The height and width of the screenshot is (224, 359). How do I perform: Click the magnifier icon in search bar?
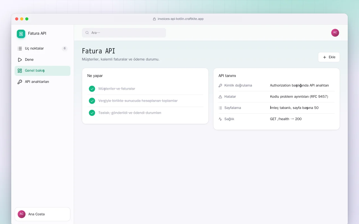pos(87,33)
